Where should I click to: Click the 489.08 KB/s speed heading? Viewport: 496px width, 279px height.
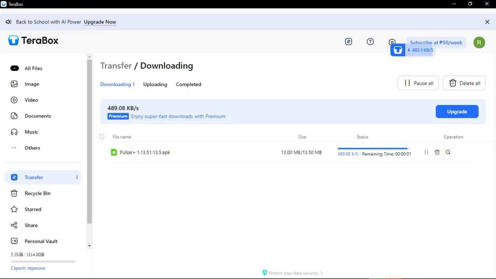click(123, 108)
